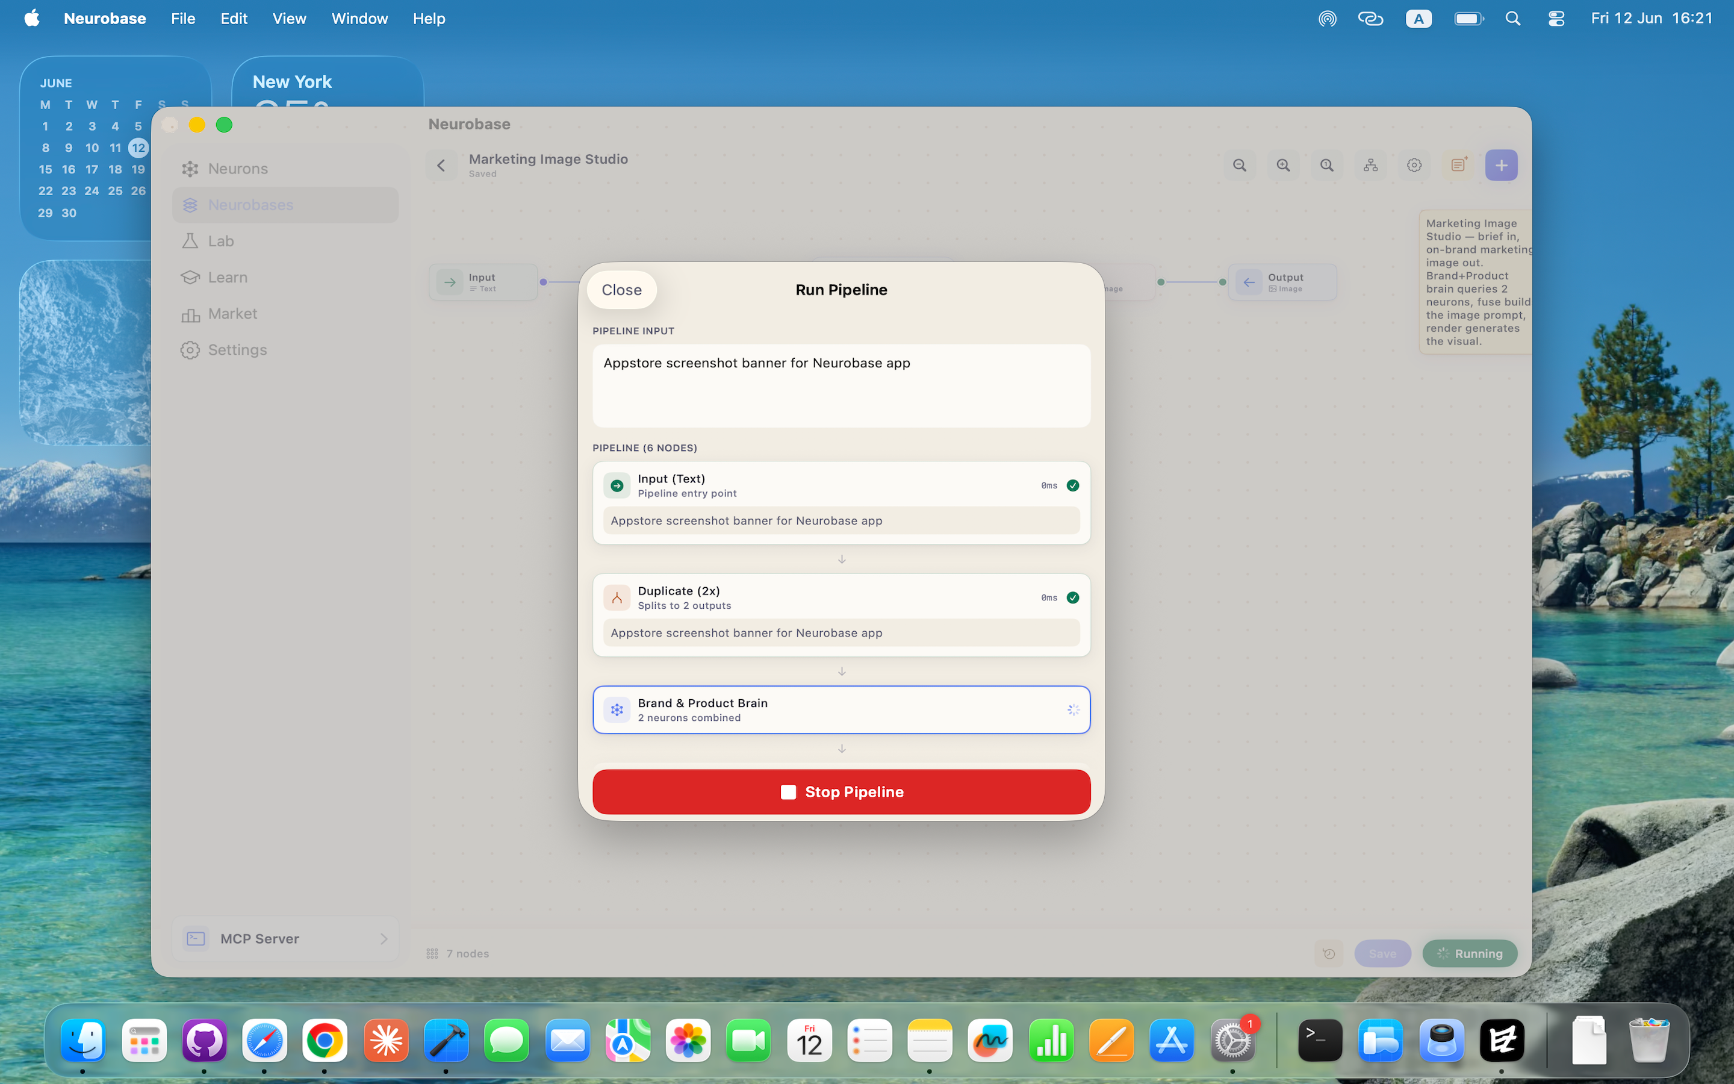
Task: Click the menu bar date and time
Action: tap(1651, 19)
